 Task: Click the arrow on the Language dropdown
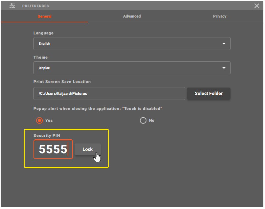(x=224, y=44)
